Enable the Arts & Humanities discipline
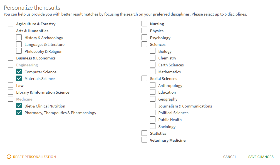The width and height of the screenshot is (280, 165). [x=11, y=31]
